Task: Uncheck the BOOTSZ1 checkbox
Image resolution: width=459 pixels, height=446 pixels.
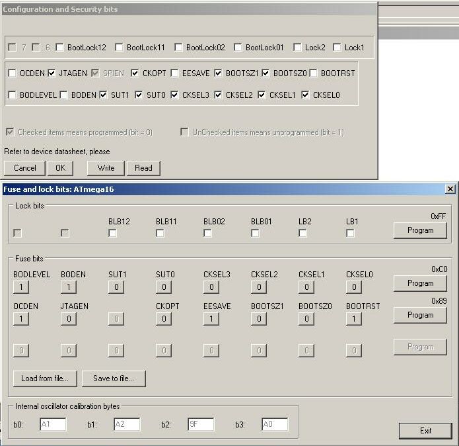Action: click(x=219, y=73)
